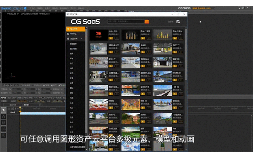Screen dimensions: 253x158
Task: Select the 医疗 category in the sidebar
Action: (x=72, y=63)
